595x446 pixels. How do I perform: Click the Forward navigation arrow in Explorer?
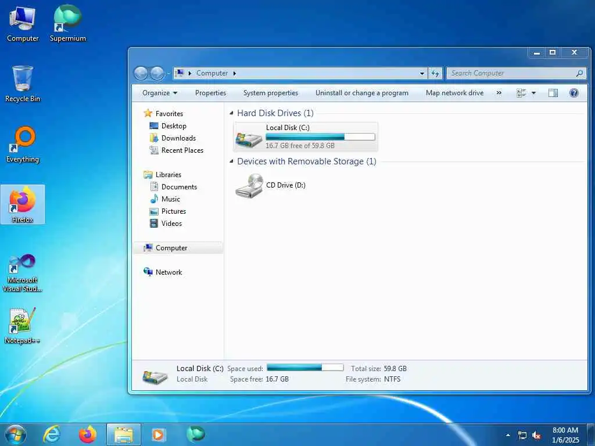(x=157, y=73)
